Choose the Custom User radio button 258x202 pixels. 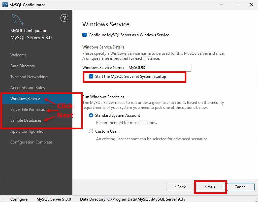91,131
